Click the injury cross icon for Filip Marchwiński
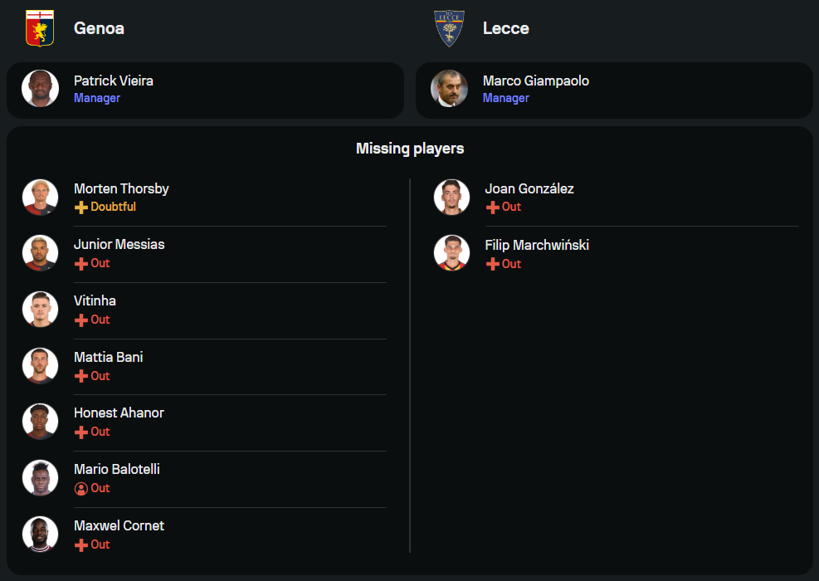 coord(493,264)
